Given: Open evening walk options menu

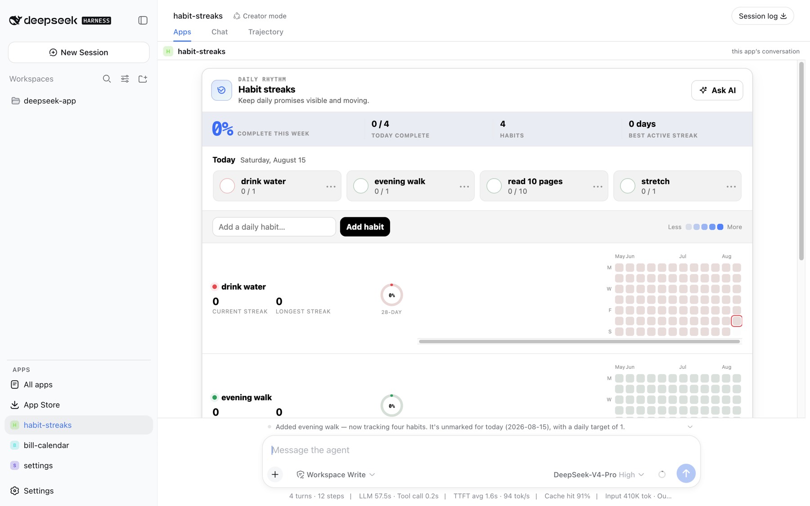Looking at the screenshot, I should (x=464, y=186).
